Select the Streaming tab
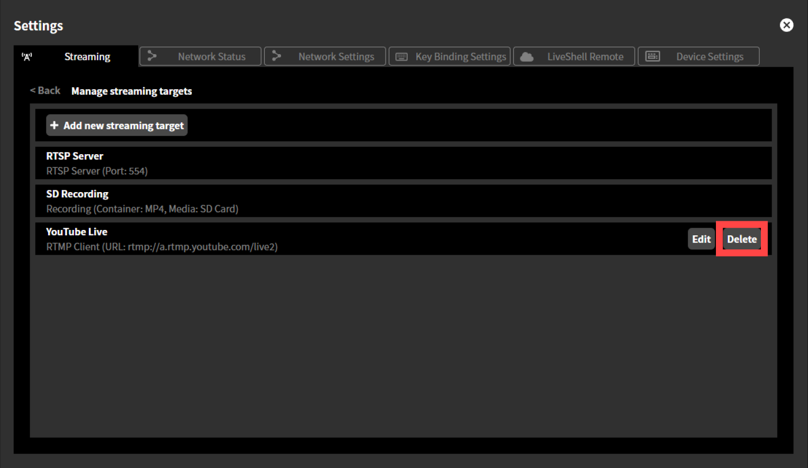The width and height of the screenshot is (808, 468). [x=87, y=56]
